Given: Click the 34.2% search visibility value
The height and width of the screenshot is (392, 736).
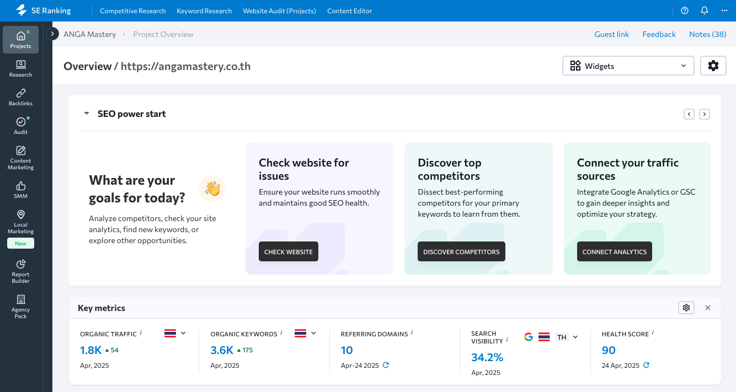Looking at the screenshot, I should (x=487, y=357).
